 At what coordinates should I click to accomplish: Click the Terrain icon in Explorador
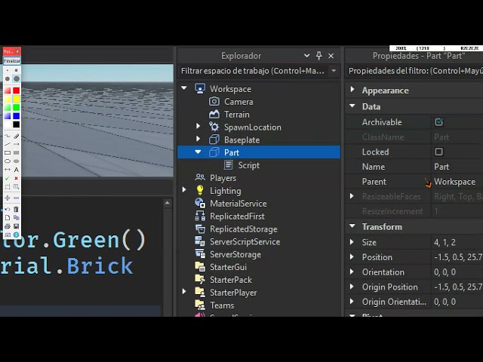[214, 114]
